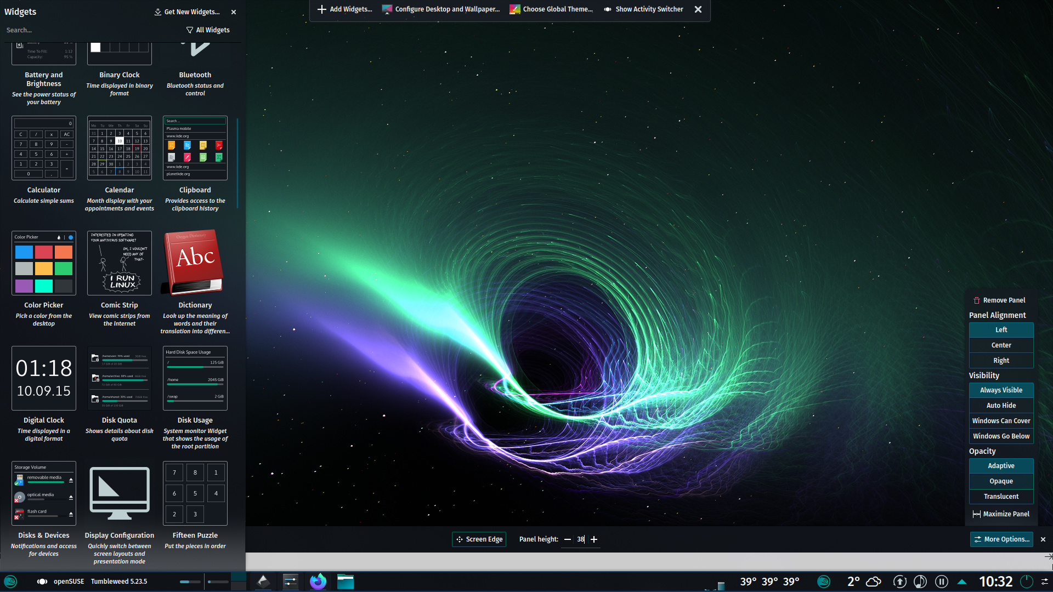Click the pager virtual desktop widget in taskbar

tap(239, 582)
